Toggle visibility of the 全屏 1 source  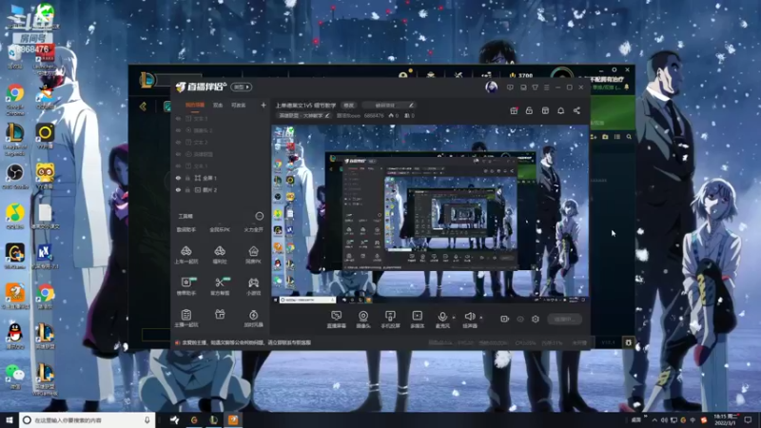(x=178, y=178)
